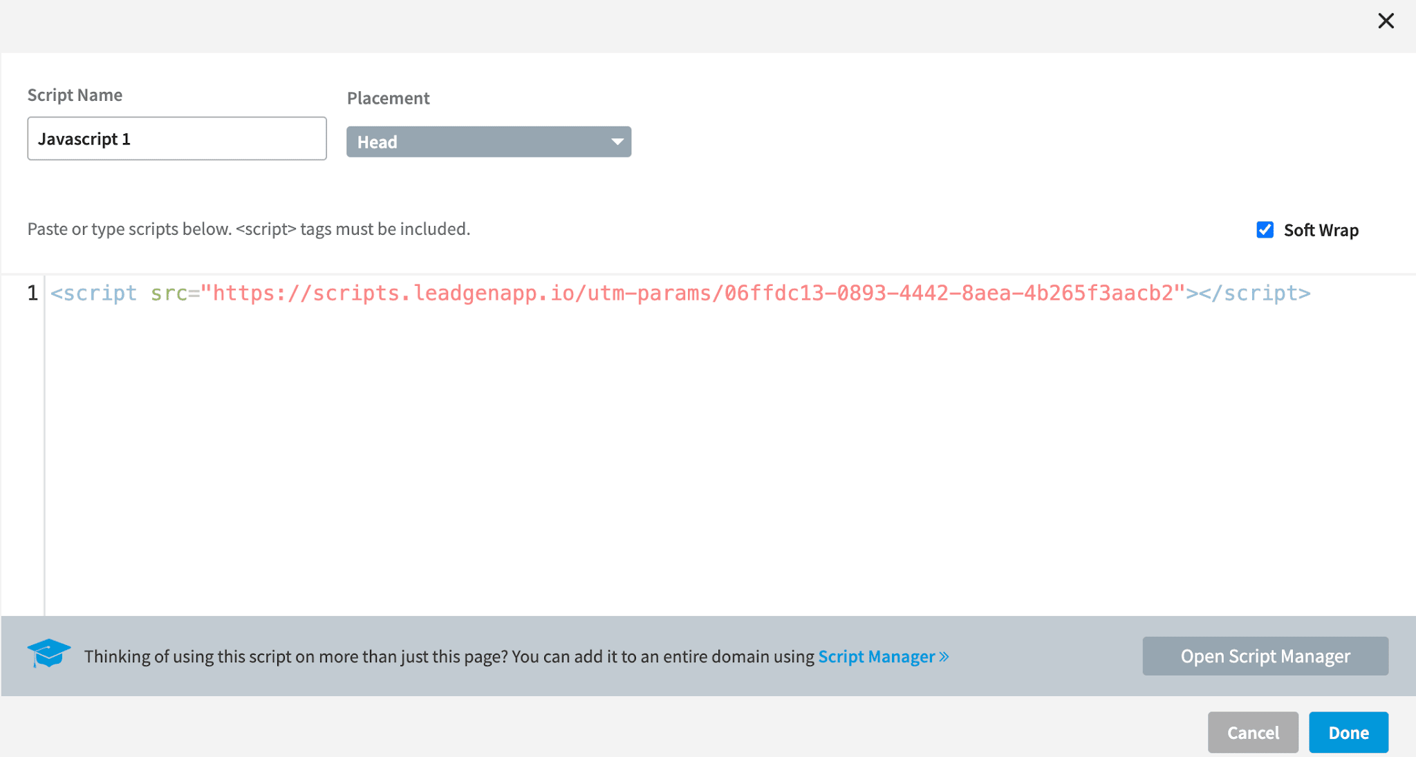The width and height of the screenshot is (1416, 757).
Task: Close the script dialog with X
Action: coord(1386,21)
